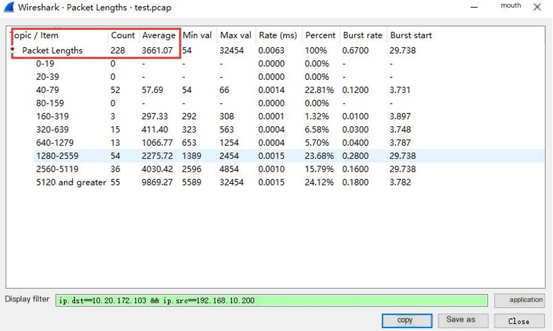Viewport: 553px width, 331px height.
Task: Click average 9869.27 cell
Action: point(158,182)
